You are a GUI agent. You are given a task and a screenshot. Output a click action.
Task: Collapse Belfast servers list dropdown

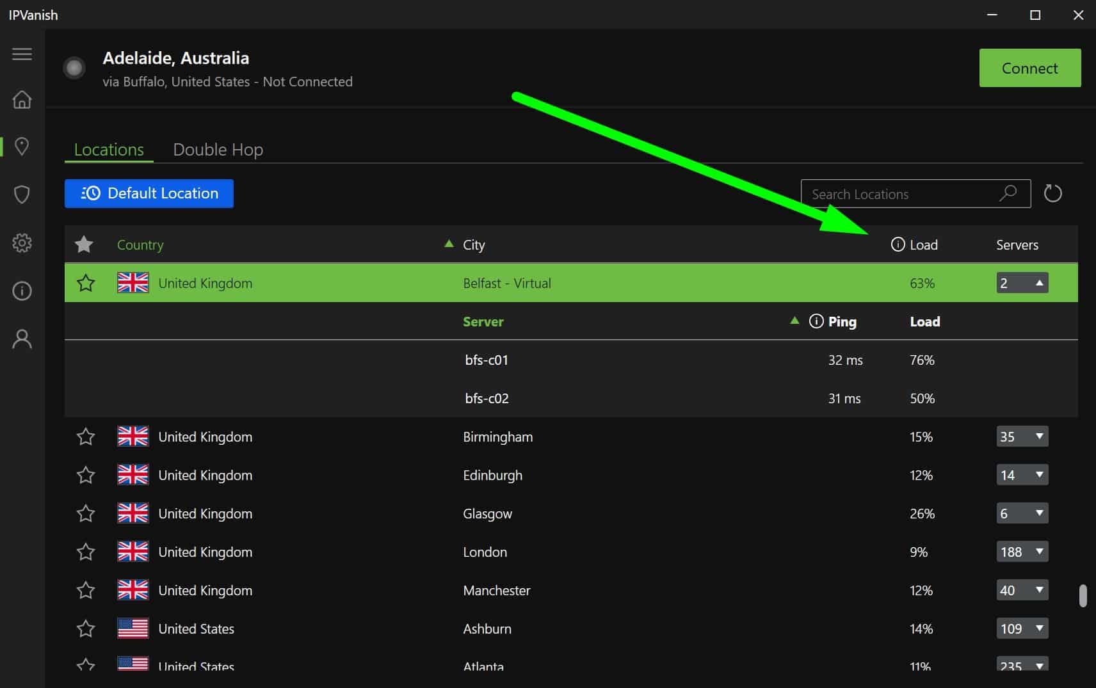click(1022, 283)
